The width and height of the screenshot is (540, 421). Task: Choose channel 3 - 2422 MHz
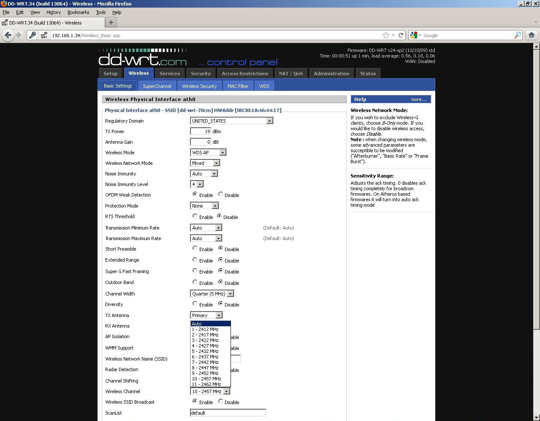tap(211, 340)
